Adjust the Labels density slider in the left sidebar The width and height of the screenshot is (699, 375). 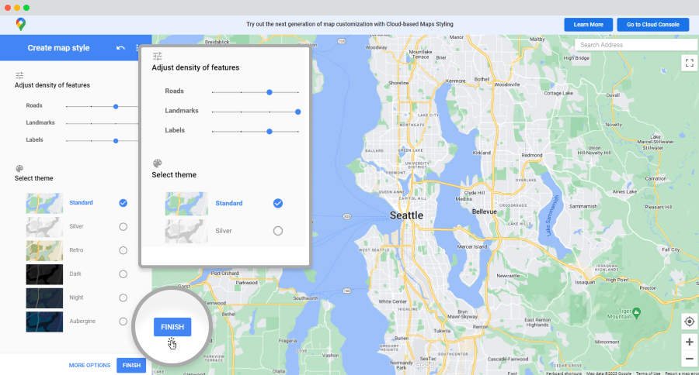pyautogui.click(x=116, y=141)
